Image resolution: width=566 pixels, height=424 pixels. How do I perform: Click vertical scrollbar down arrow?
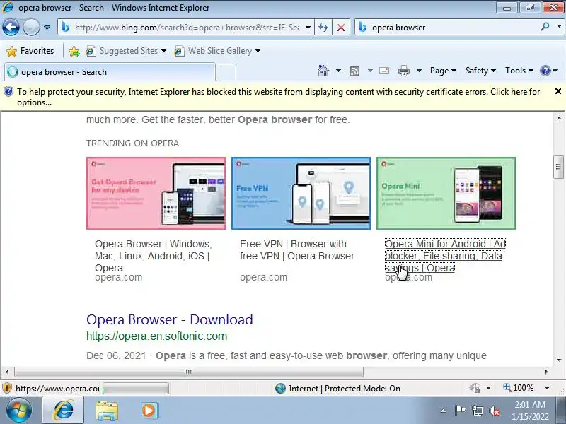tap(559, 360)
